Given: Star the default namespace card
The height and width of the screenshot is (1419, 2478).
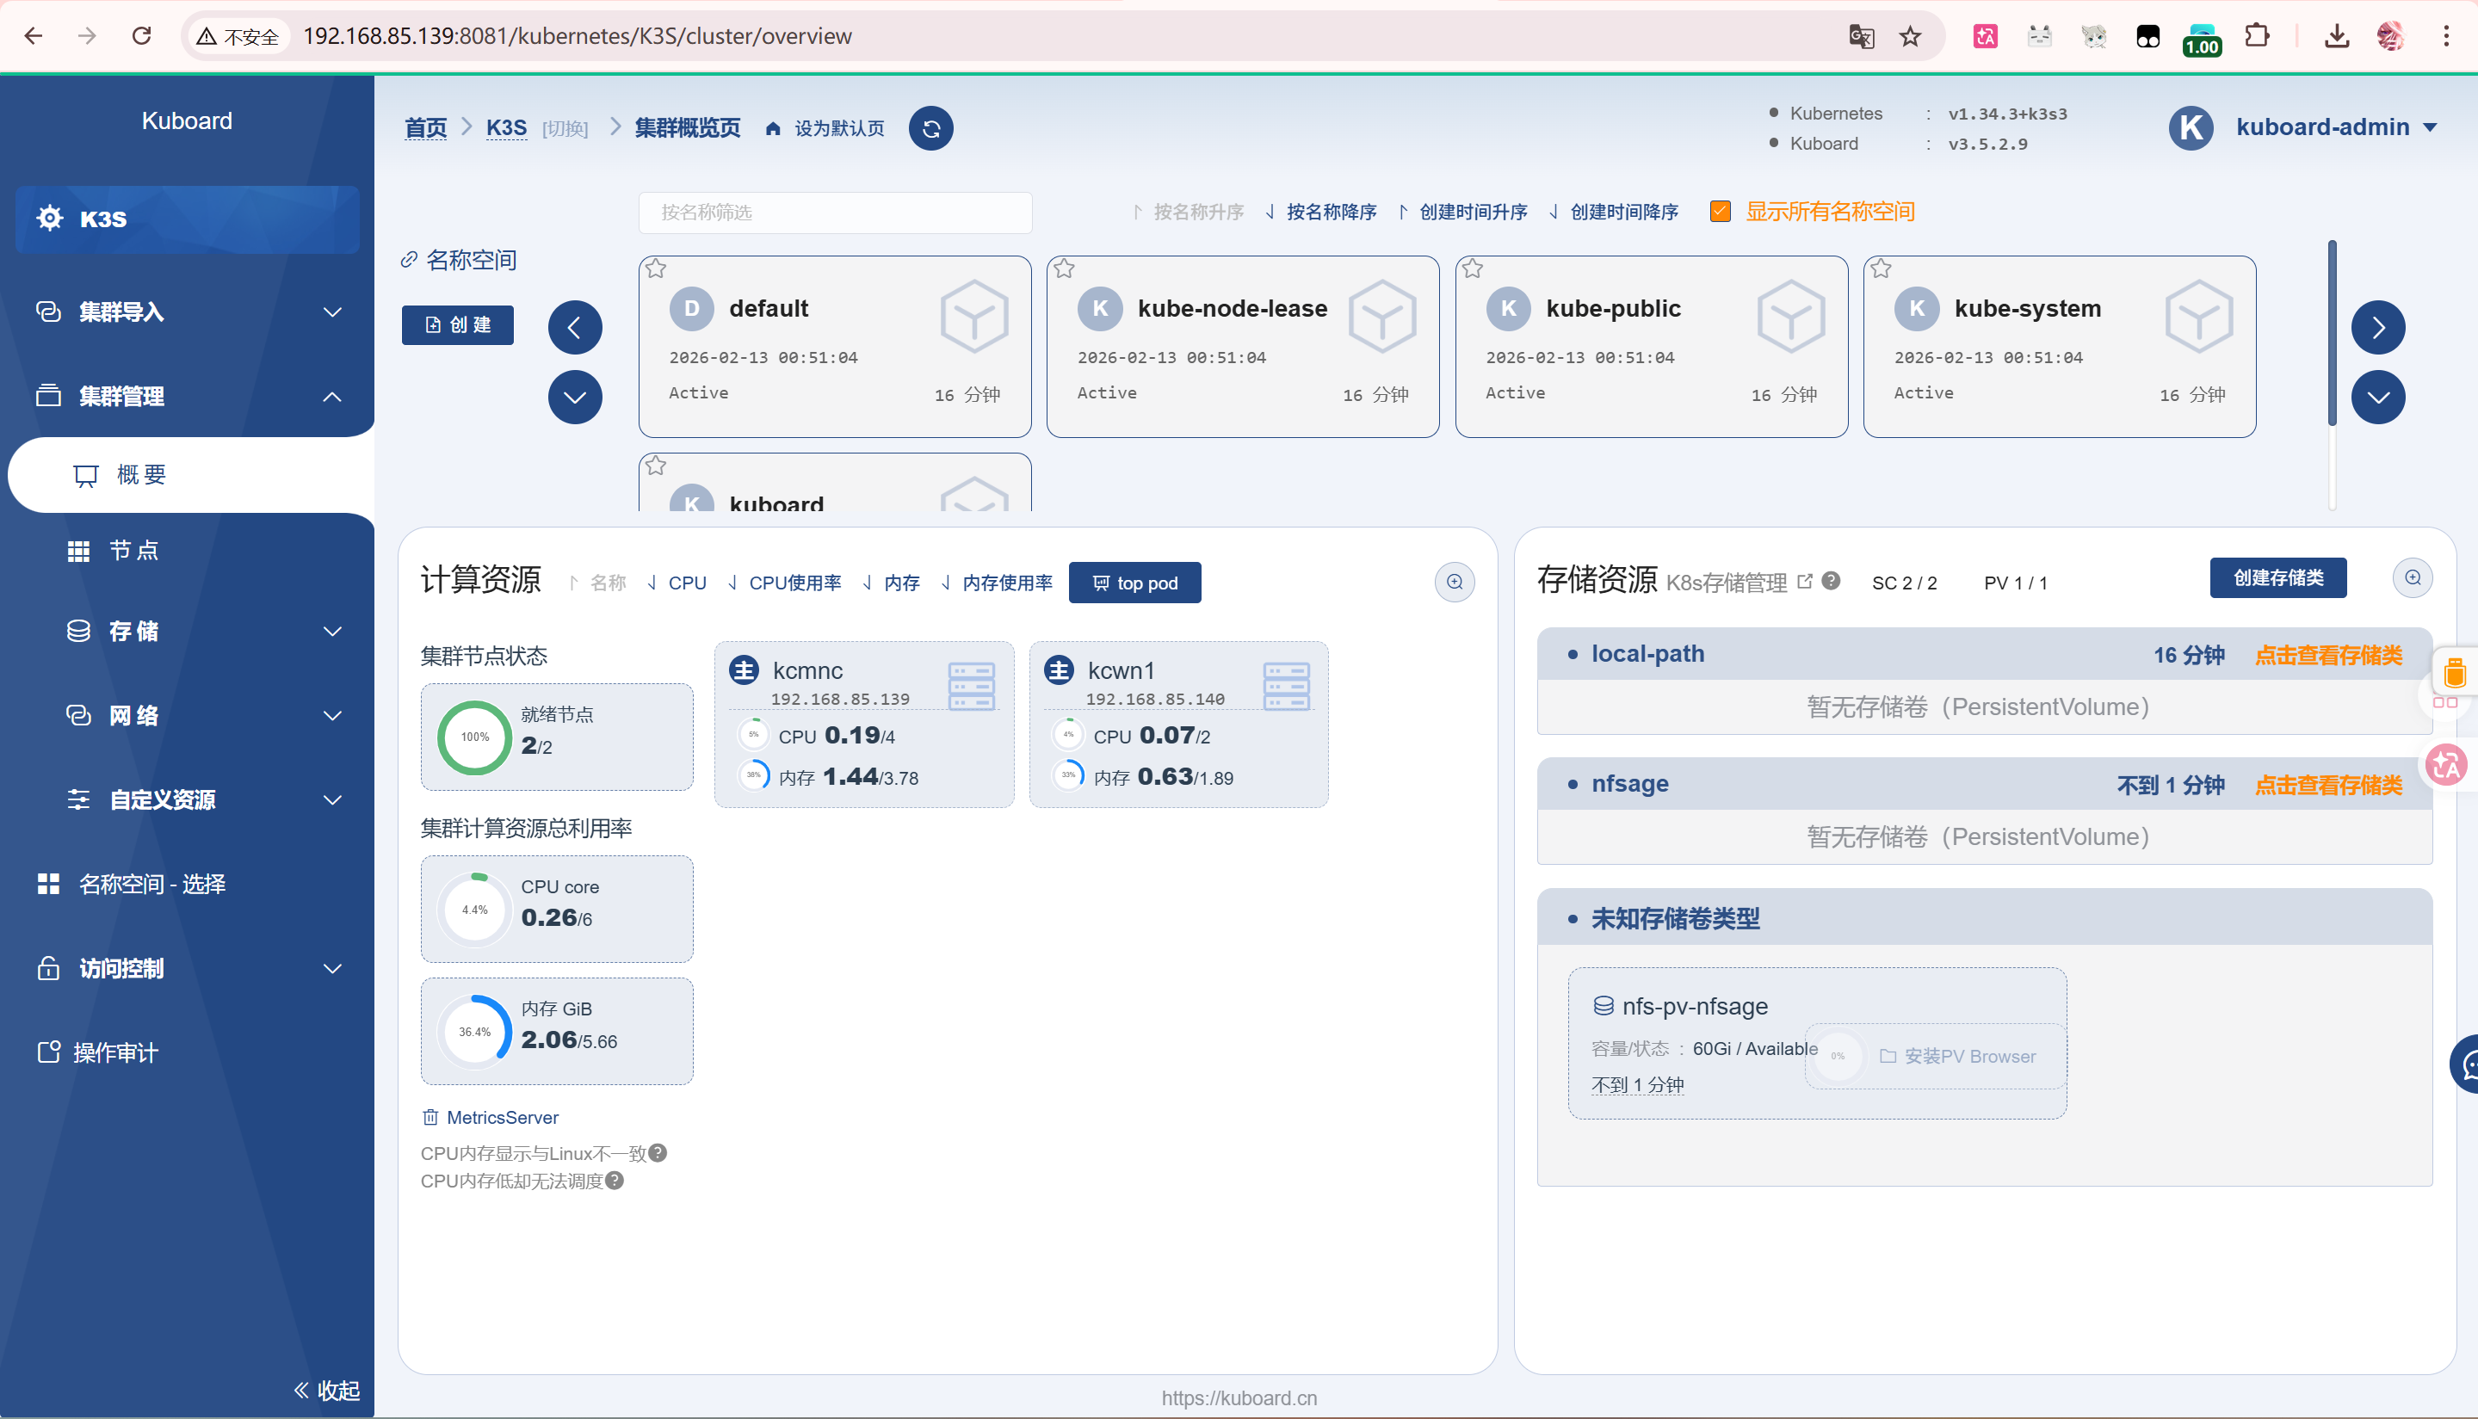Looking at the screenshot, I should [656, 269].
